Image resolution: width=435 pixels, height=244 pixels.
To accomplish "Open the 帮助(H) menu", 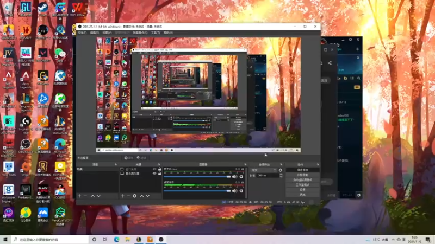I will 168,33.
